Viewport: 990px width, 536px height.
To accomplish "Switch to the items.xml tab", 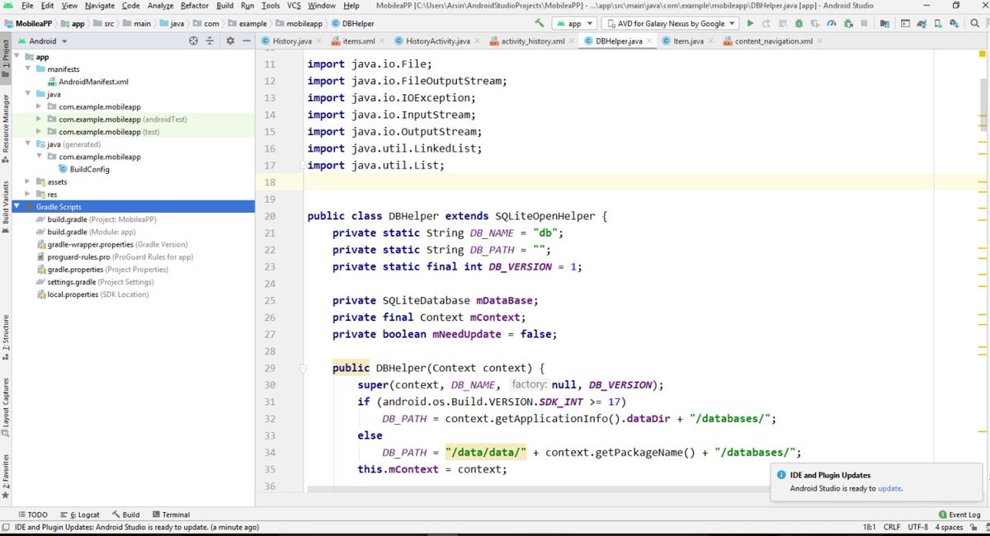I will 353,40.
